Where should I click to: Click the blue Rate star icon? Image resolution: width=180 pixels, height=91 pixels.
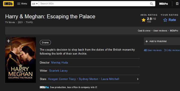(165, 20)
